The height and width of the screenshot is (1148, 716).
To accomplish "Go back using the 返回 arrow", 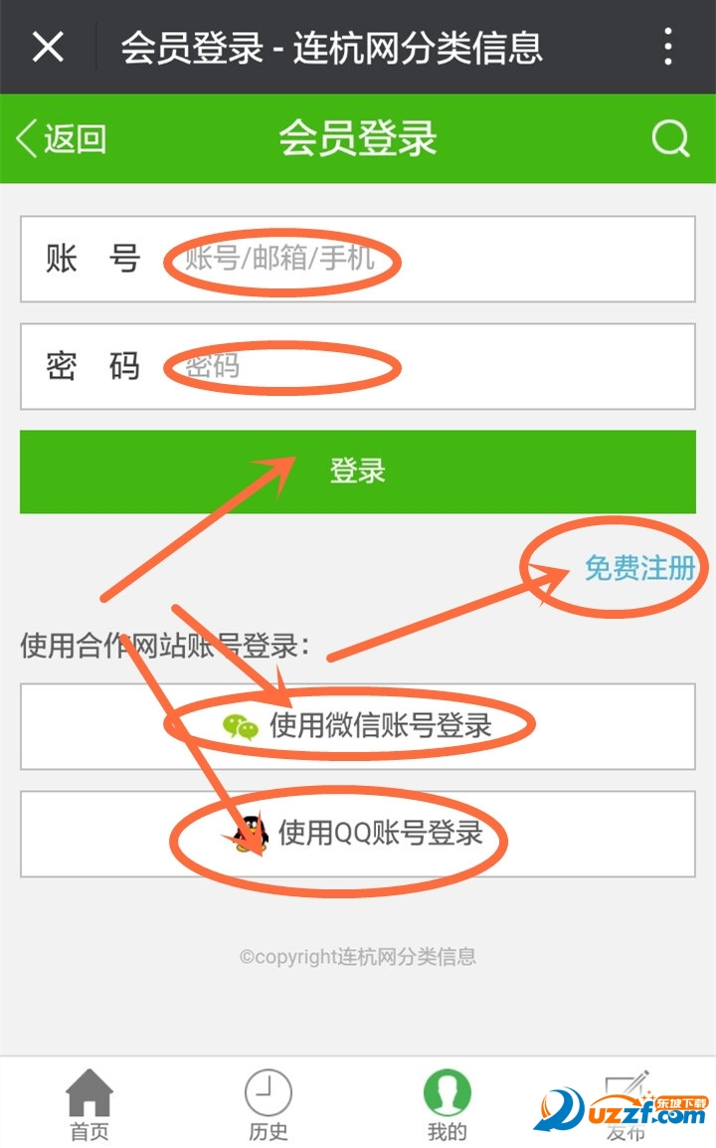I will tap(62, 138).
